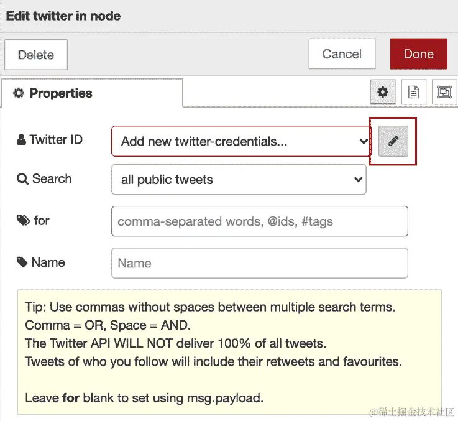Open the Search 'all public tweets' dropdown
This screenshot has height=421, width=458.
click(239, 180)
